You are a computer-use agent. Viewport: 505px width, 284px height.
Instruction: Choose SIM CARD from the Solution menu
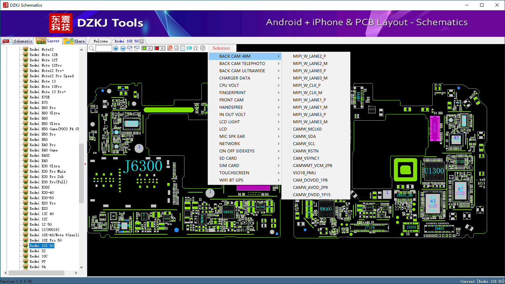click(x=245, y=166)
